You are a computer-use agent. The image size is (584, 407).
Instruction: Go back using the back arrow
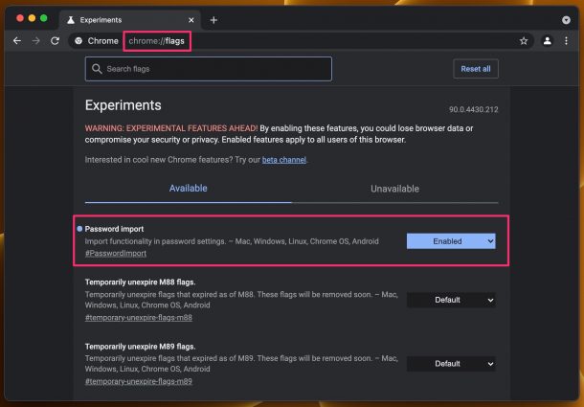click(x=17, y=40)
